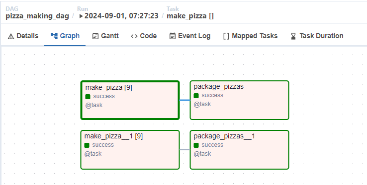Switch to the Gantt tab
Viewport: 367px width, 185px height.
[x=105, y=36]
